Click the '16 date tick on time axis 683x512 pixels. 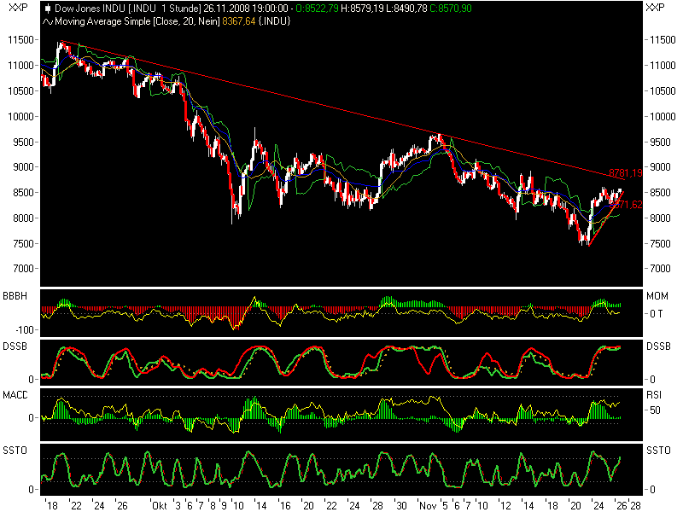point(284,505)
